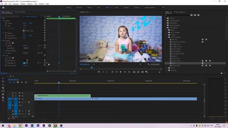The width and height of the screenshot is (228, 128).
Task: Click Go to In point button
Action: (113, 72)
